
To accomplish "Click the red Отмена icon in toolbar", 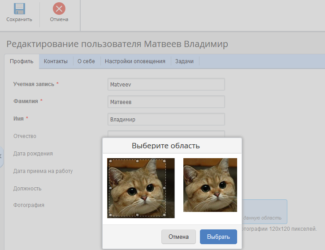I will pyautogui.click(x=59, y=9).
